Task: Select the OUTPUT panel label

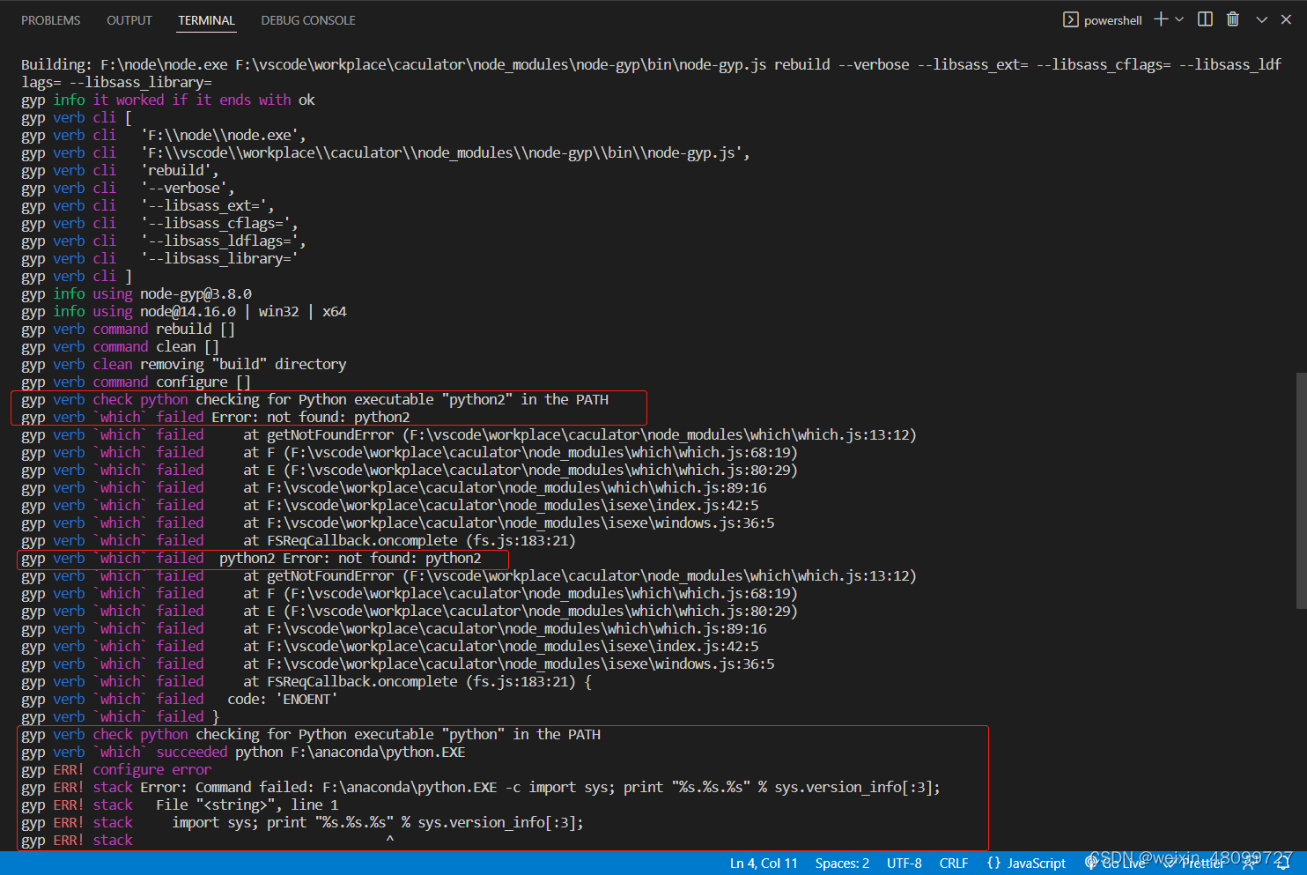Action: pos(129,19)
